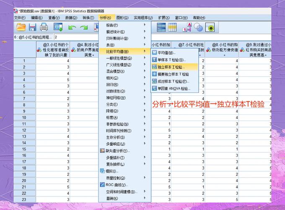
Task: Expand the 报告(P) submenu
Action: (125, 25)
